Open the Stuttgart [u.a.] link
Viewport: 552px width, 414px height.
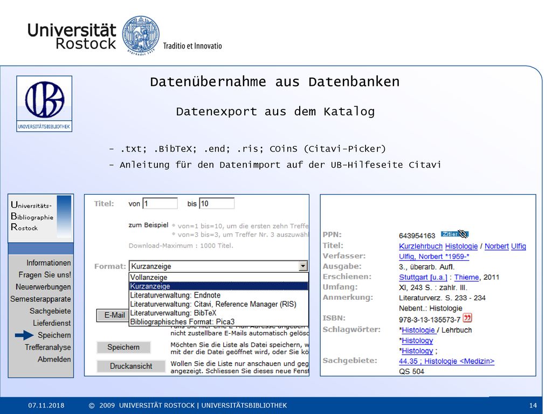[x=423, y=277]
